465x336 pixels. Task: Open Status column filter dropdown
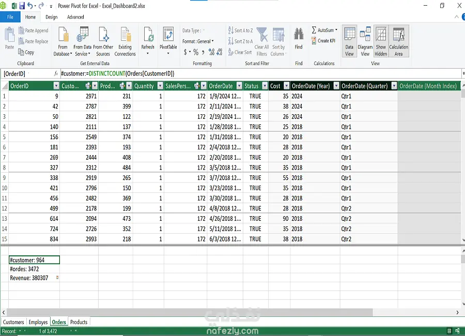(265, 86)
